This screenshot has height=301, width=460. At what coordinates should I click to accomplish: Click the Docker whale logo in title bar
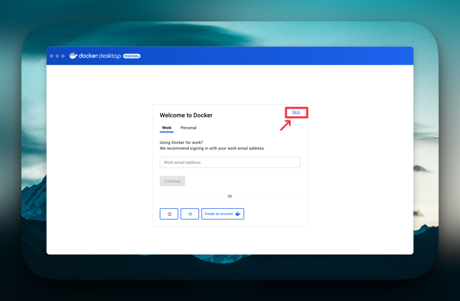click(73, 55)
